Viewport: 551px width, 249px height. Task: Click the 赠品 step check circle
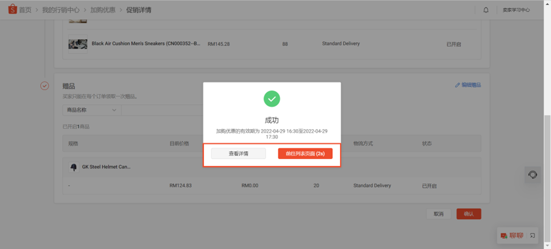coord(45,86)
